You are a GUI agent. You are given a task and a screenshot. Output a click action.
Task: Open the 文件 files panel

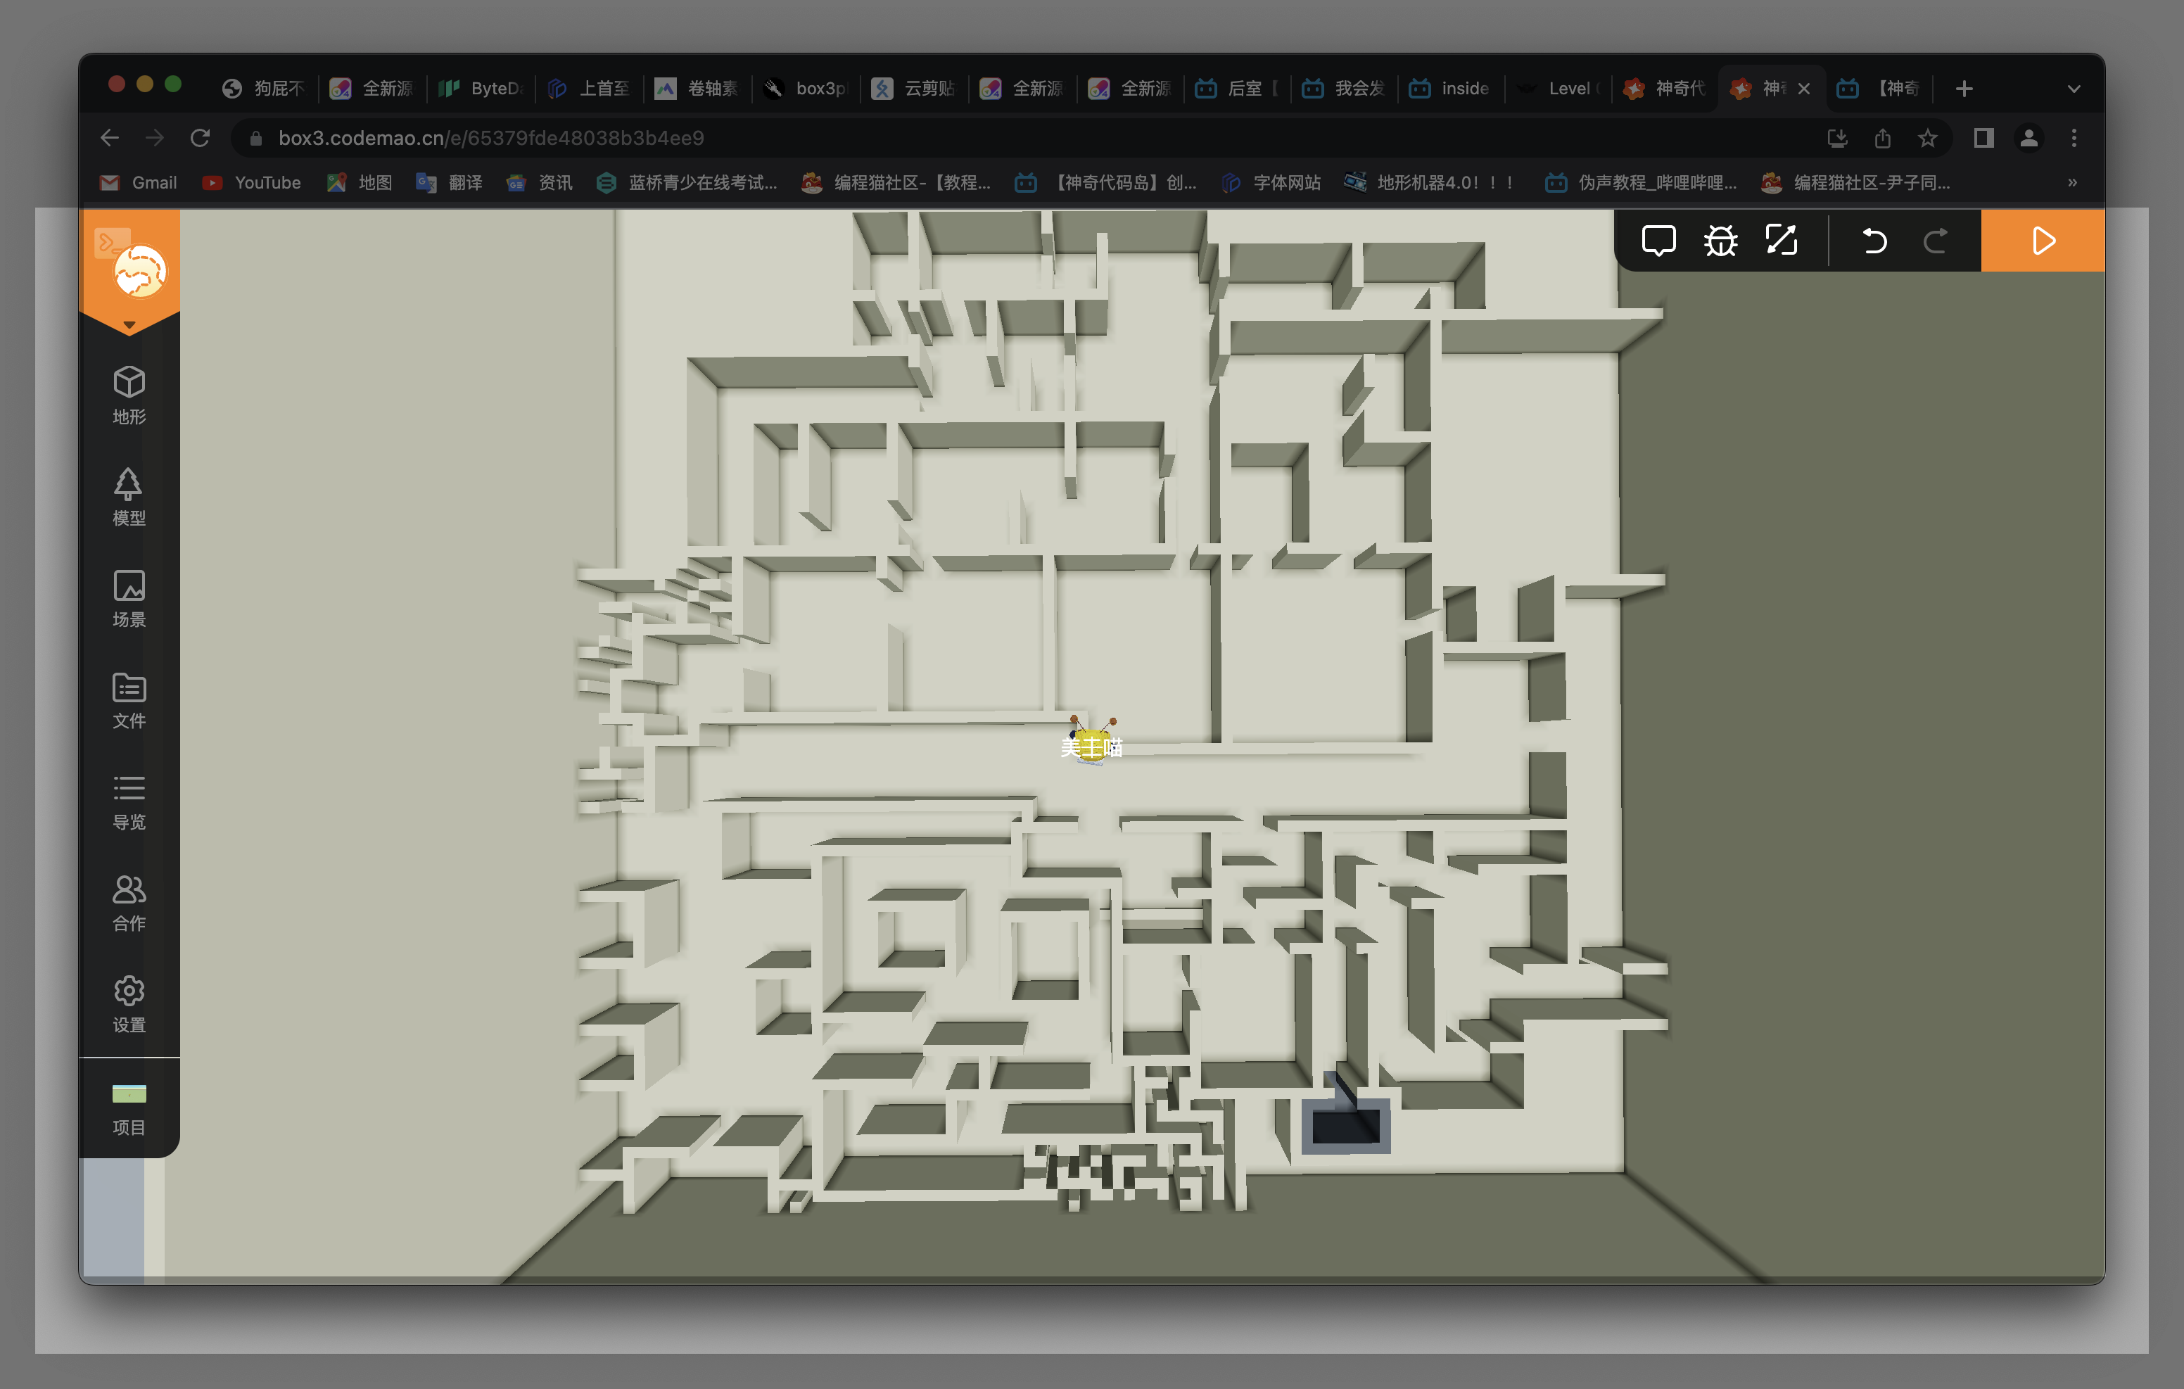pyautogui.click(x=129, y=699)
